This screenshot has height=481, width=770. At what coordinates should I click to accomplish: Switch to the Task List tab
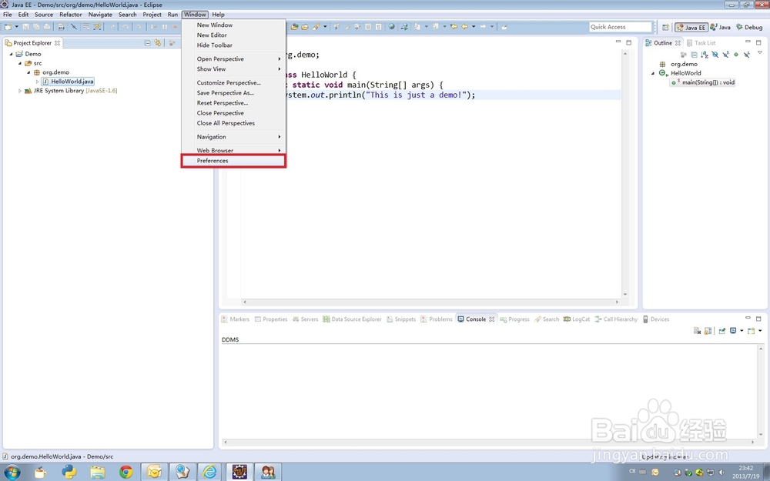701,43
